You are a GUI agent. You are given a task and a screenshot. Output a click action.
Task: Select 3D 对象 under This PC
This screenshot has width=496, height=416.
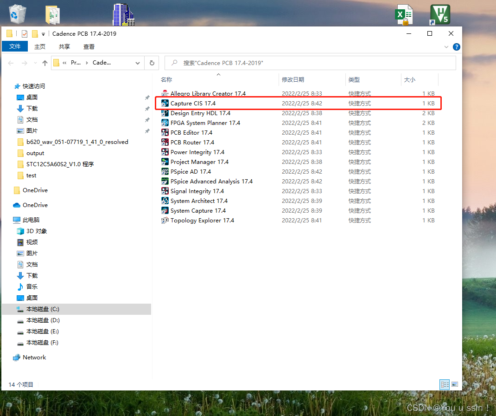tap(36, 231)
